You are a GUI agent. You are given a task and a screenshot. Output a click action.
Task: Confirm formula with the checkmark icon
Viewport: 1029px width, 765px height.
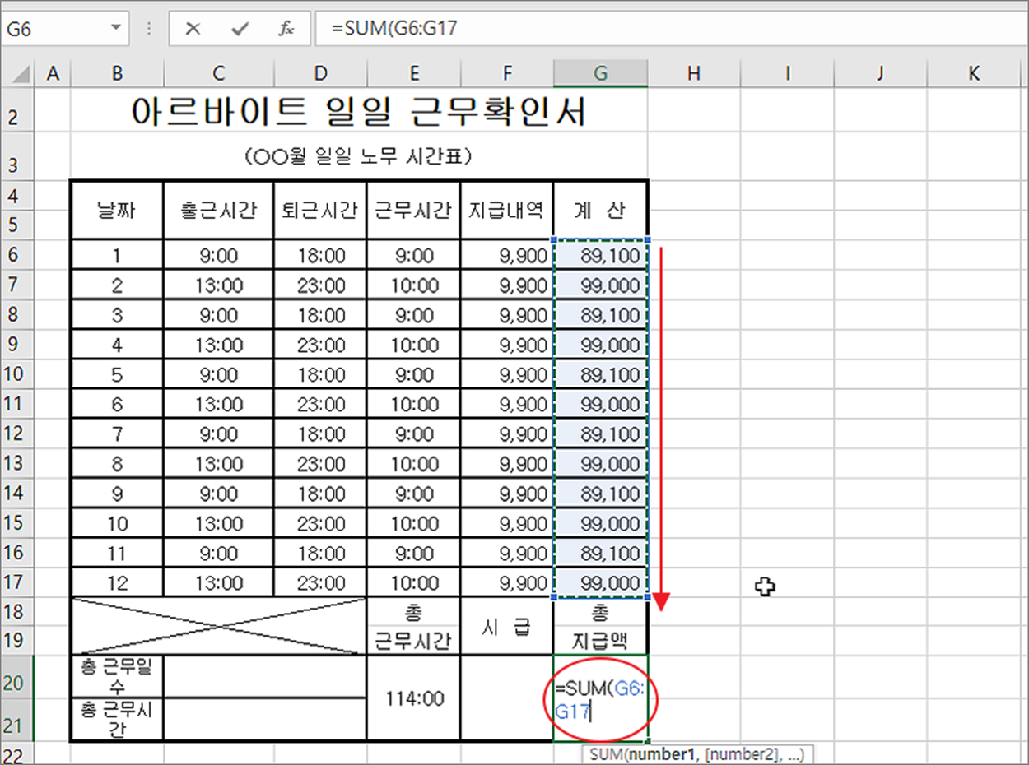240,29
